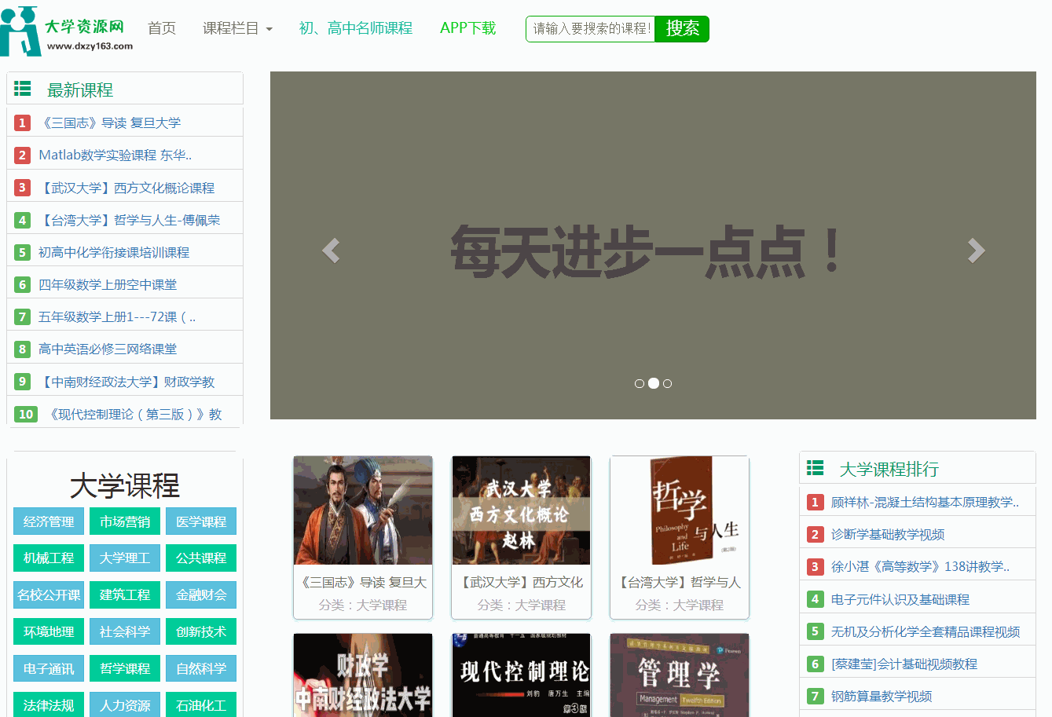Screen dimensions: 1052x717
Task: Advance to next carousel slide arrow
Action: click(x=976, y=251)
